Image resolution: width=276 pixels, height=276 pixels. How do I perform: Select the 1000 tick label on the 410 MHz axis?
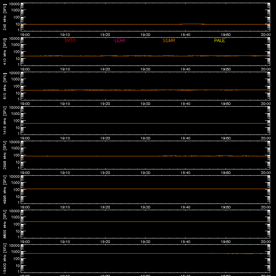[16, 45]
